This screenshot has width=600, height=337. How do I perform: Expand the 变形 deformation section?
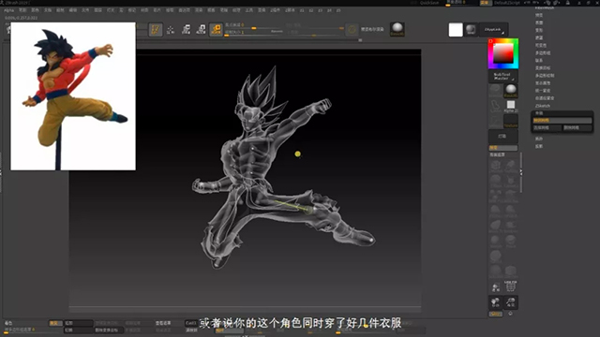pos(539,30)
